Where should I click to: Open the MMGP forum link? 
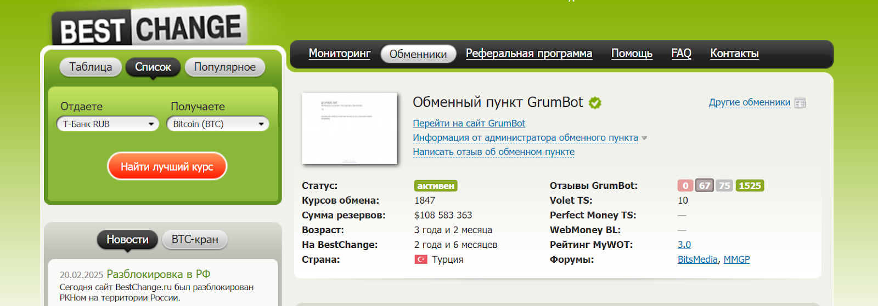[x=736, y=259]
